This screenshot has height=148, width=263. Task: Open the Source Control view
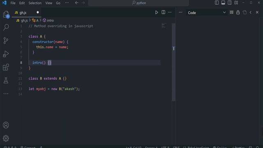pos(6,40)
